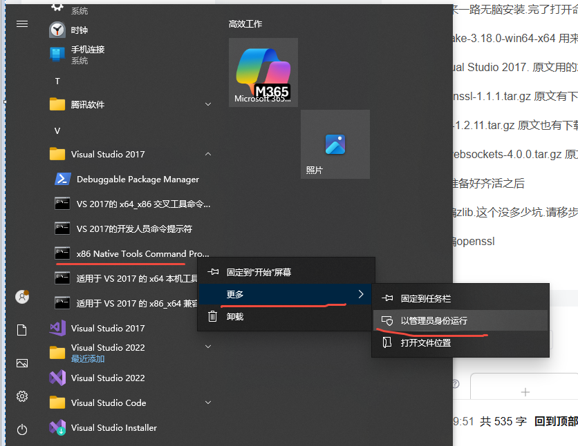
Task: Select 打开文件位置 in the submenu
Action: coord(460,342)
